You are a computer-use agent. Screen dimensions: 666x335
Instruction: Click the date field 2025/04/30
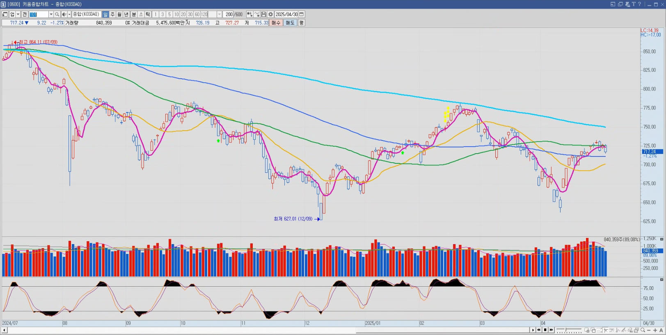point(286,14)
